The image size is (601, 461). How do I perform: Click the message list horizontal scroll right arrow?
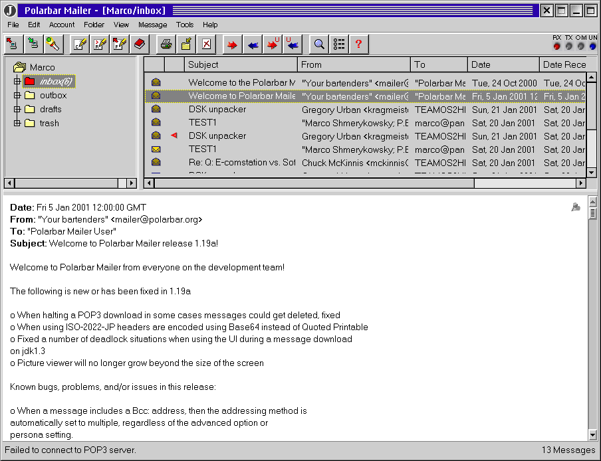pyautogui.click(x=580, y=183)
